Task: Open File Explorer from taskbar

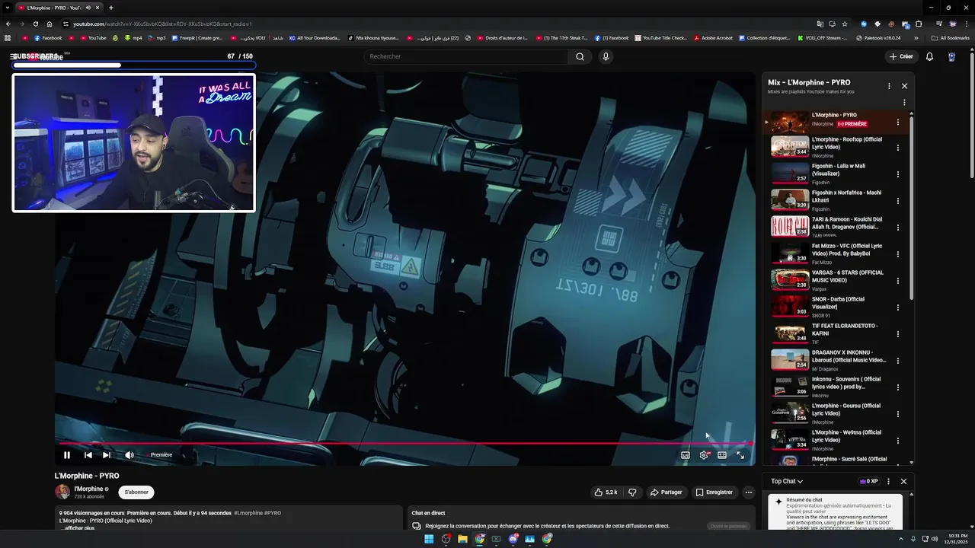Action: tap(462, 539)
